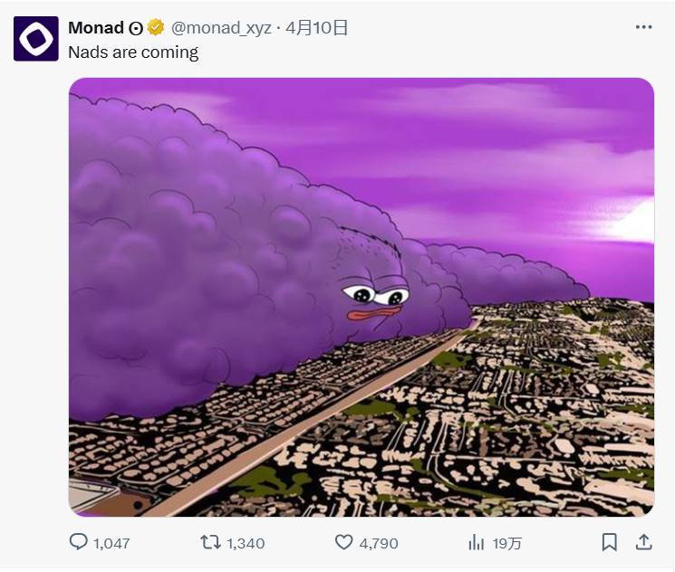Click the 1,047 reply count

point(111,543)
